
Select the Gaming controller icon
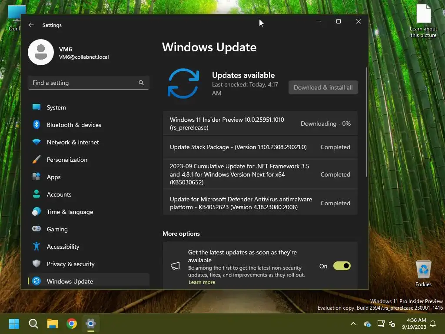[x=37, y=229]
